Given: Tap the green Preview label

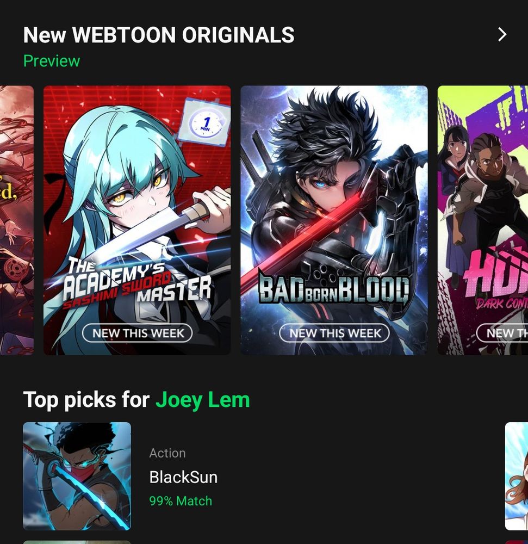Looking at the screenshot, I should pyautogui.click(x=52, y=61).
